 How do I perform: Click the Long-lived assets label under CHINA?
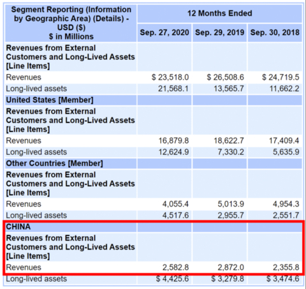pos(36,279)
